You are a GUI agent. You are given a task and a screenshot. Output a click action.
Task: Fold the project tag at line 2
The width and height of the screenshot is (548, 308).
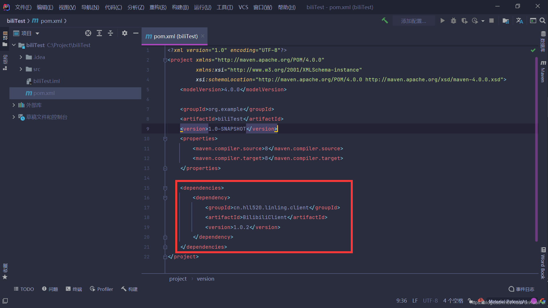point(165,60)
